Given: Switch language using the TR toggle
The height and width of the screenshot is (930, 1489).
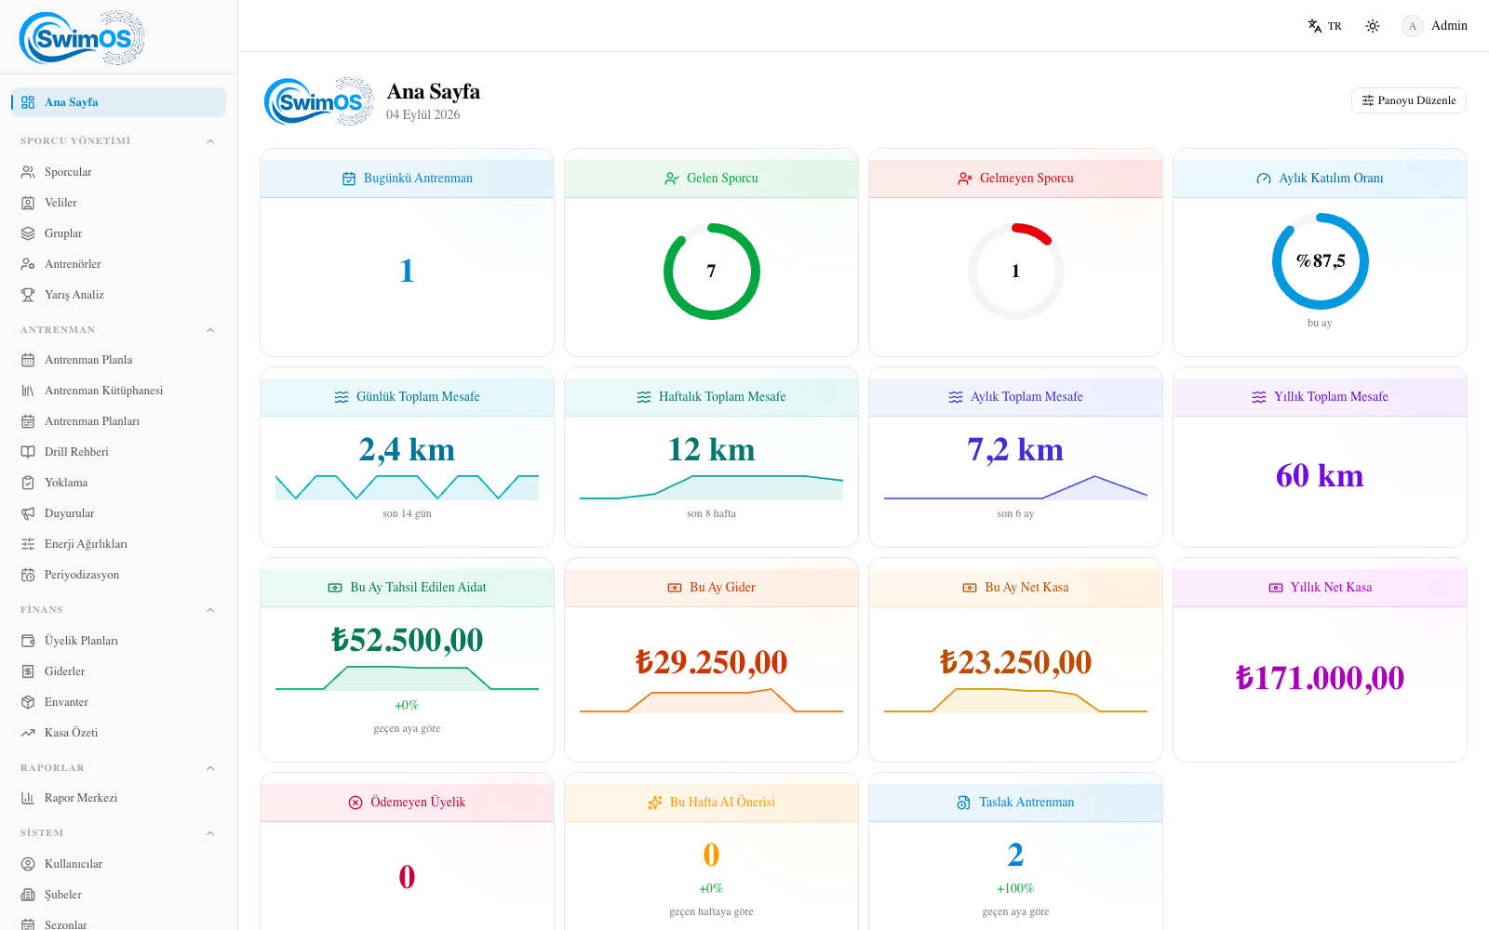Looking at the screenshot, I should click(1325, 26).
